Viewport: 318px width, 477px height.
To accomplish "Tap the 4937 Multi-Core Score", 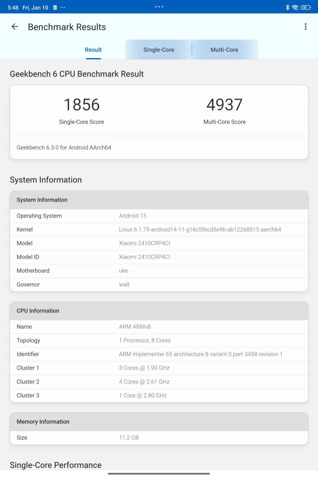I will 224,105.
